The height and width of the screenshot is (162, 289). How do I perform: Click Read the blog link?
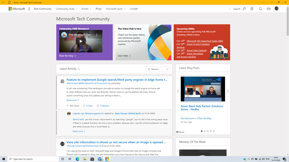(x=67, y=56)
